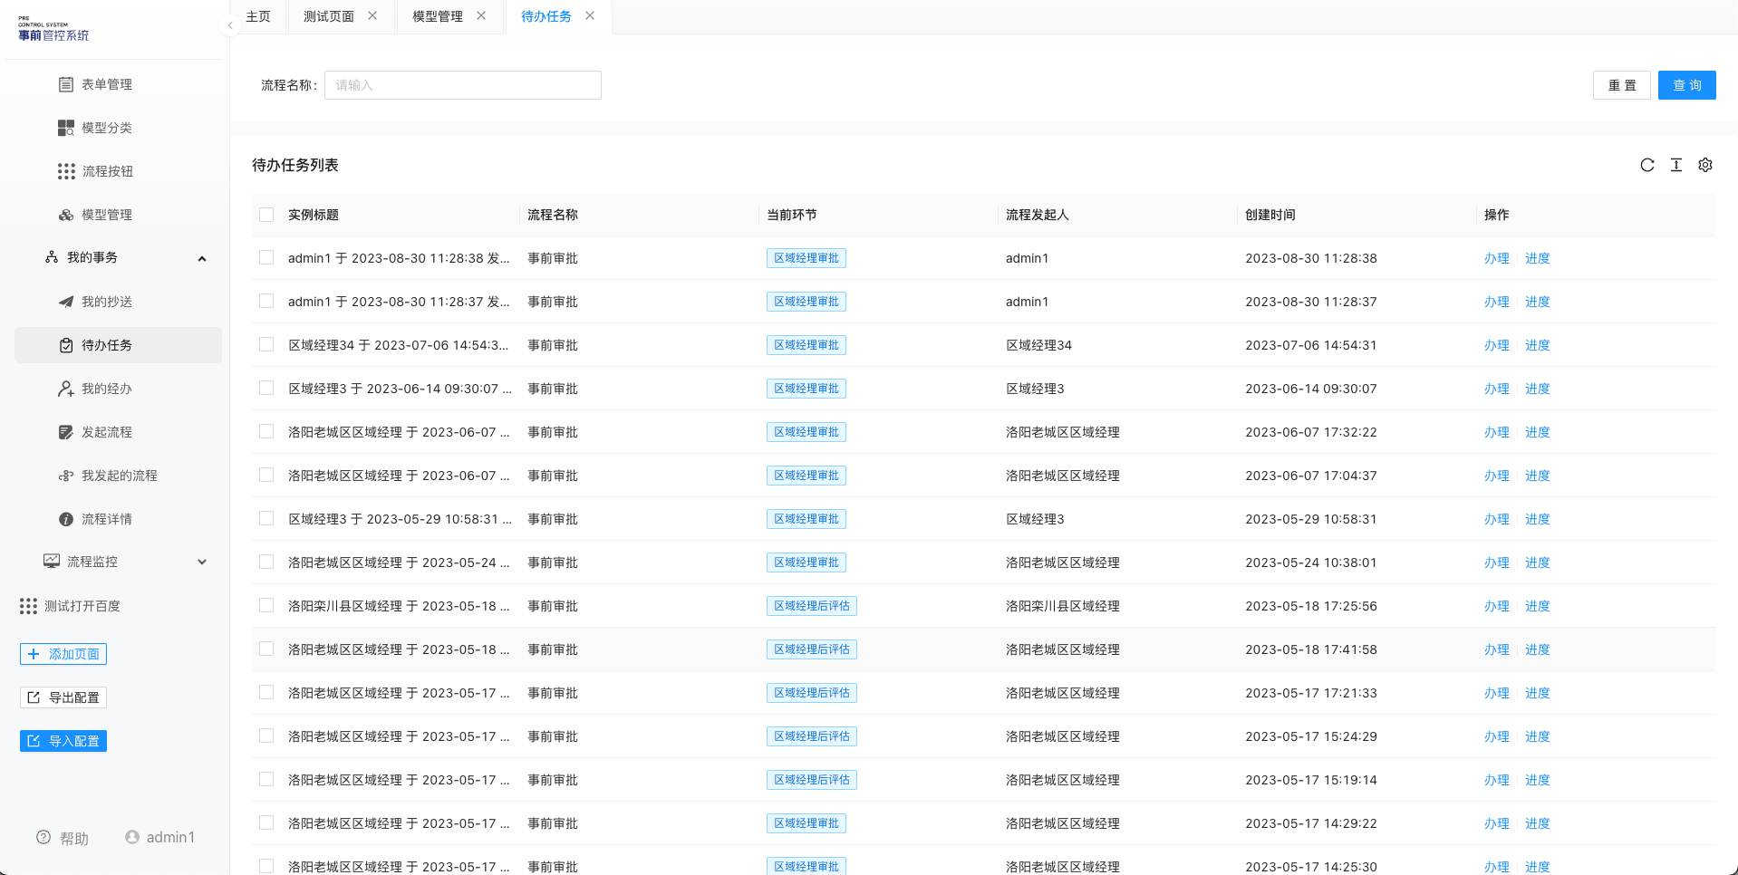Click the 重置 reset button
This screenshot has width=1738, height=875.
[x=1622, y=85]
